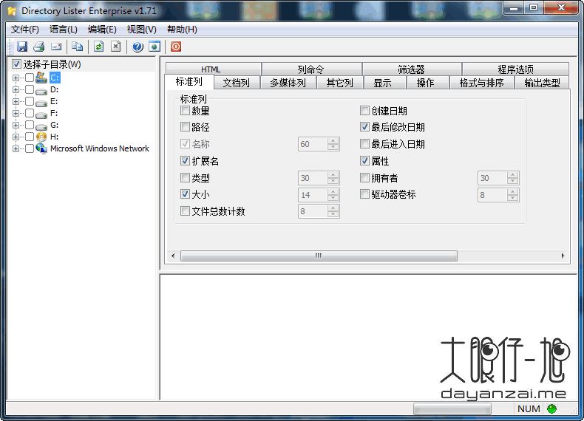Click the send-by-email envelope toolbar icon
The width and height of the screenshot is (584, 421).
56,47
